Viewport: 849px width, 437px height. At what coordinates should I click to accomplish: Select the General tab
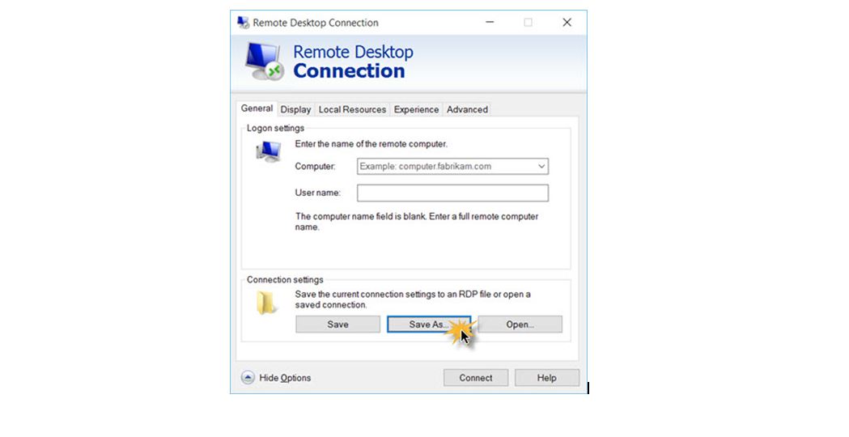tap(257, 108)
